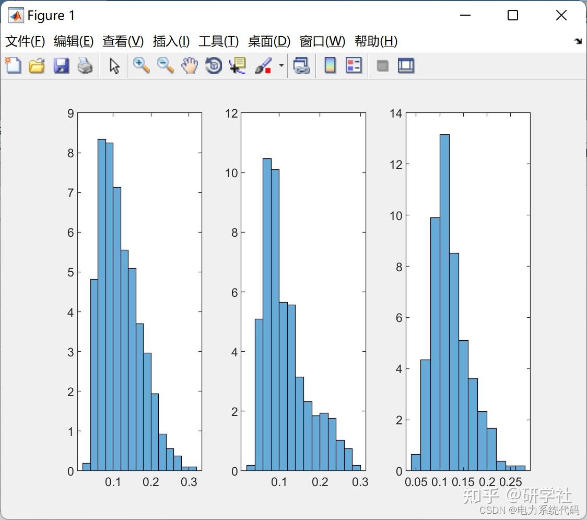Enable the Data Cursor tool
The image size is (587, 520).
[237, 65]
